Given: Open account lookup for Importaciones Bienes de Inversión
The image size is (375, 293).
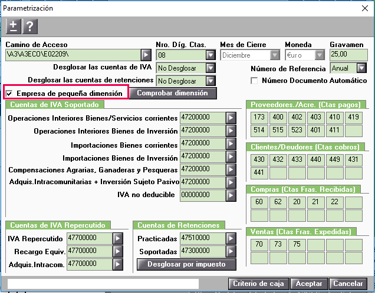Looking at the screenshot, I should pos(231,157).
